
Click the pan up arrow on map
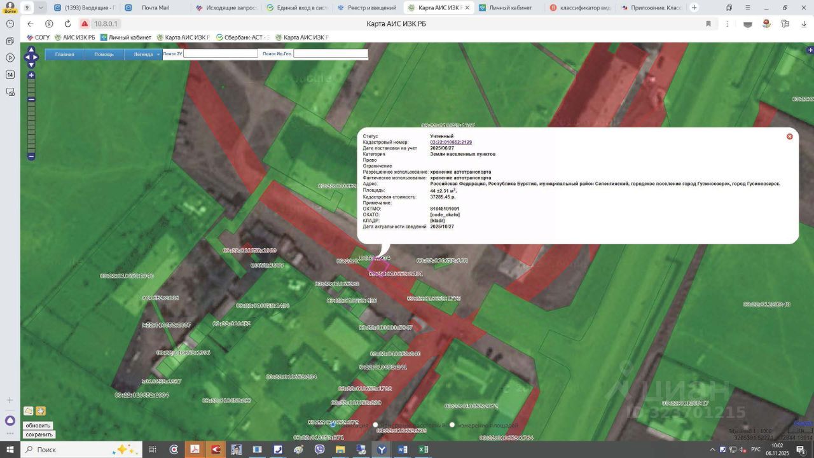coord(31,50)
